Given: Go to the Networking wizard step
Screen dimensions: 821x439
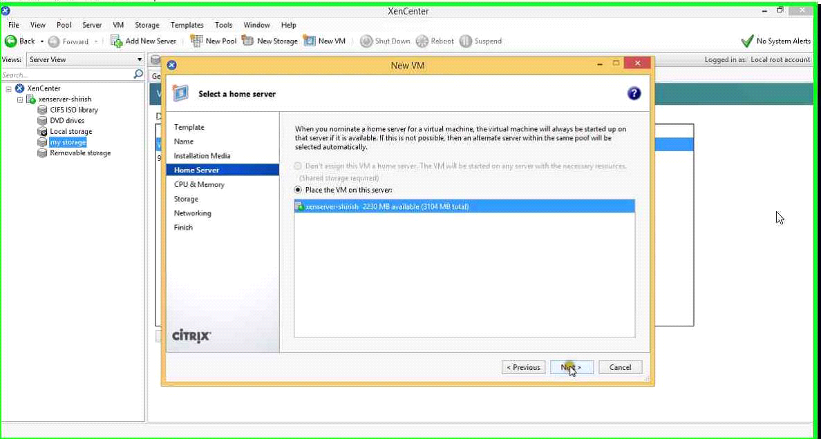Looking at the screenshot, I should click(x=193, y=213).
